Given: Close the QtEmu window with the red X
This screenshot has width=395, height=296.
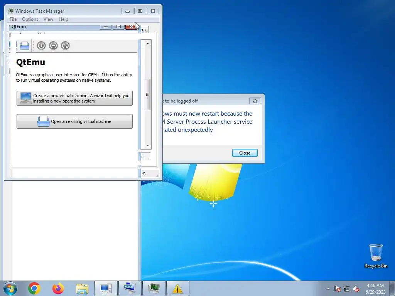Looking at the screenshot, I should tap(131, 27).
